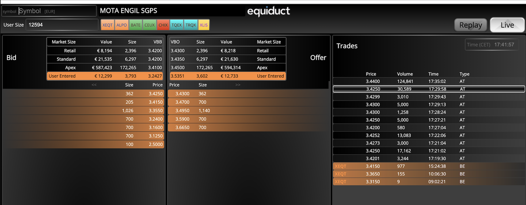Select the trade at 17:35:02
The height and width of the screenshot is (205, 526).
coord(429,81)
